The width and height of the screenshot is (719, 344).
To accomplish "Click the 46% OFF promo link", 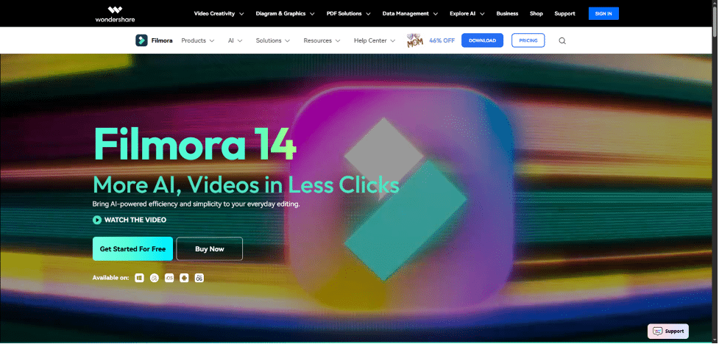I will pos(442,40).
